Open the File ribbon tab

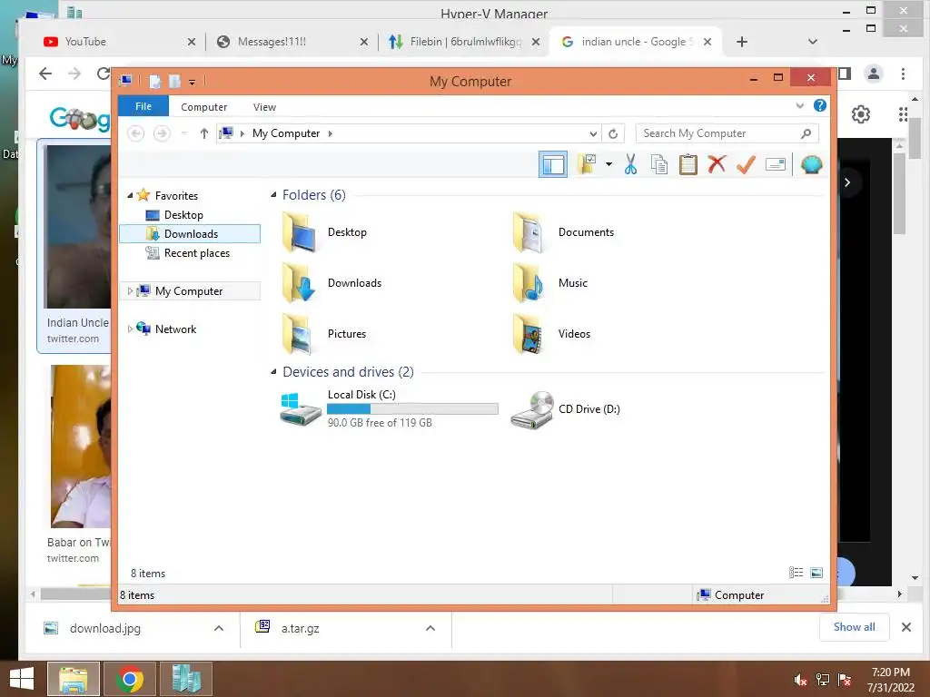(143, 107)
